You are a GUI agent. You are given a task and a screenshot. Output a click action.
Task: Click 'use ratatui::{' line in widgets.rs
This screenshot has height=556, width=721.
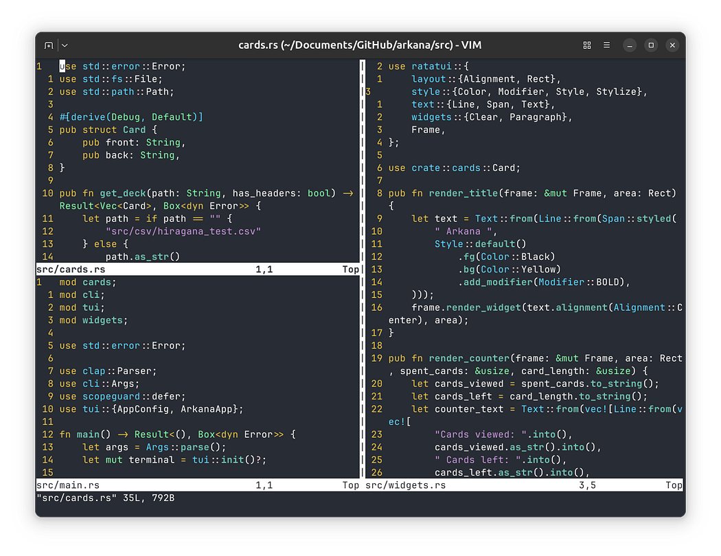pyautogui.click(x=428, y=66)
